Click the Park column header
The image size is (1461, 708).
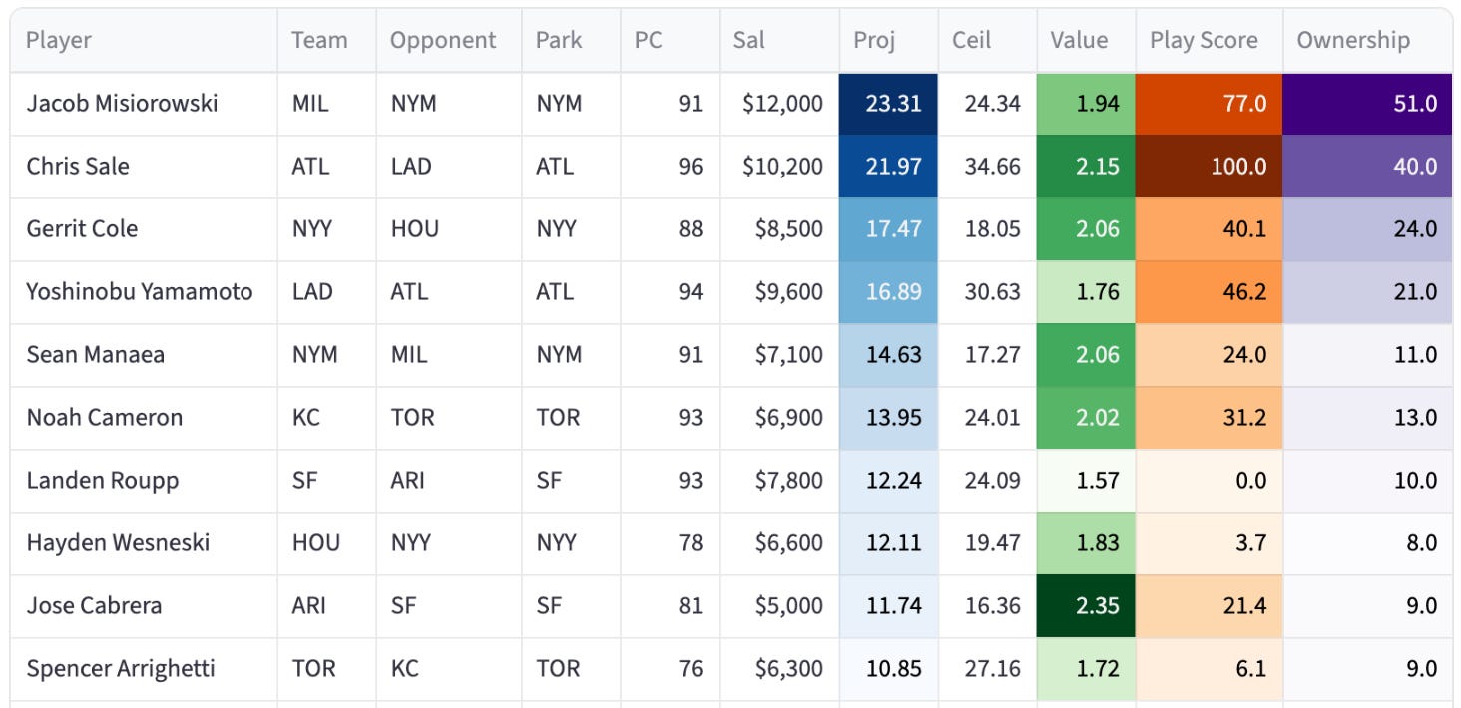point(571,41)
